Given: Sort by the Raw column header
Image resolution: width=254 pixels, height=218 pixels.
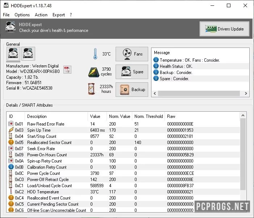Looking at the screenshot, I should (202, 116).
